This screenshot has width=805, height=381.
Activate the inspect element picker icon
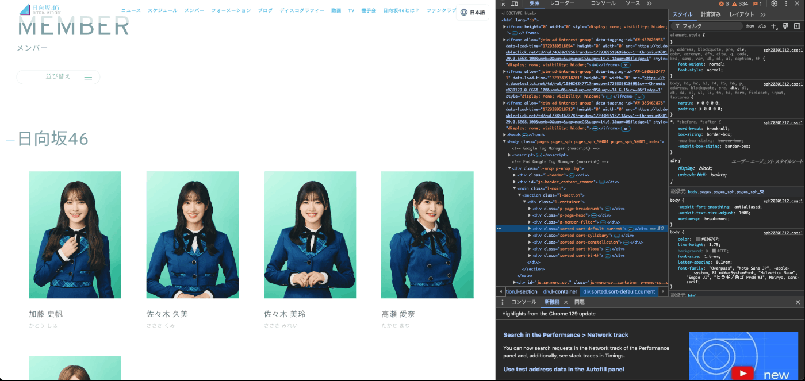click(503, 3)
